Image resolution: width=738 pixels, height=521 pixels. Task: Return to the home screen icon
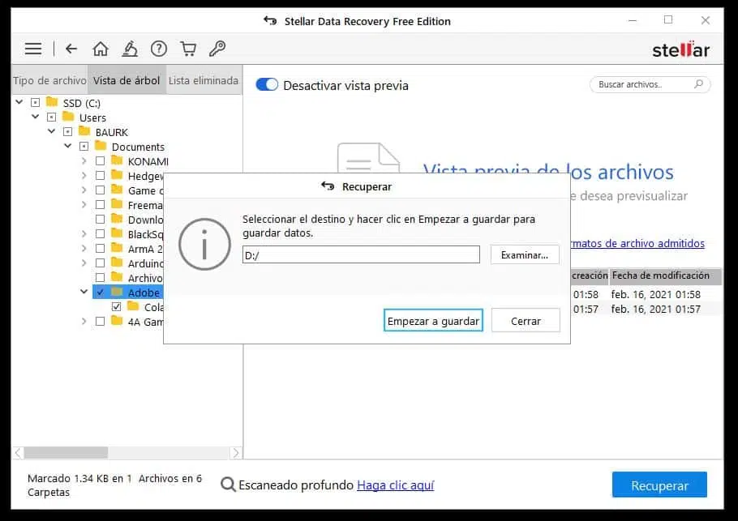pyautogui.click(x=101, y=49)
